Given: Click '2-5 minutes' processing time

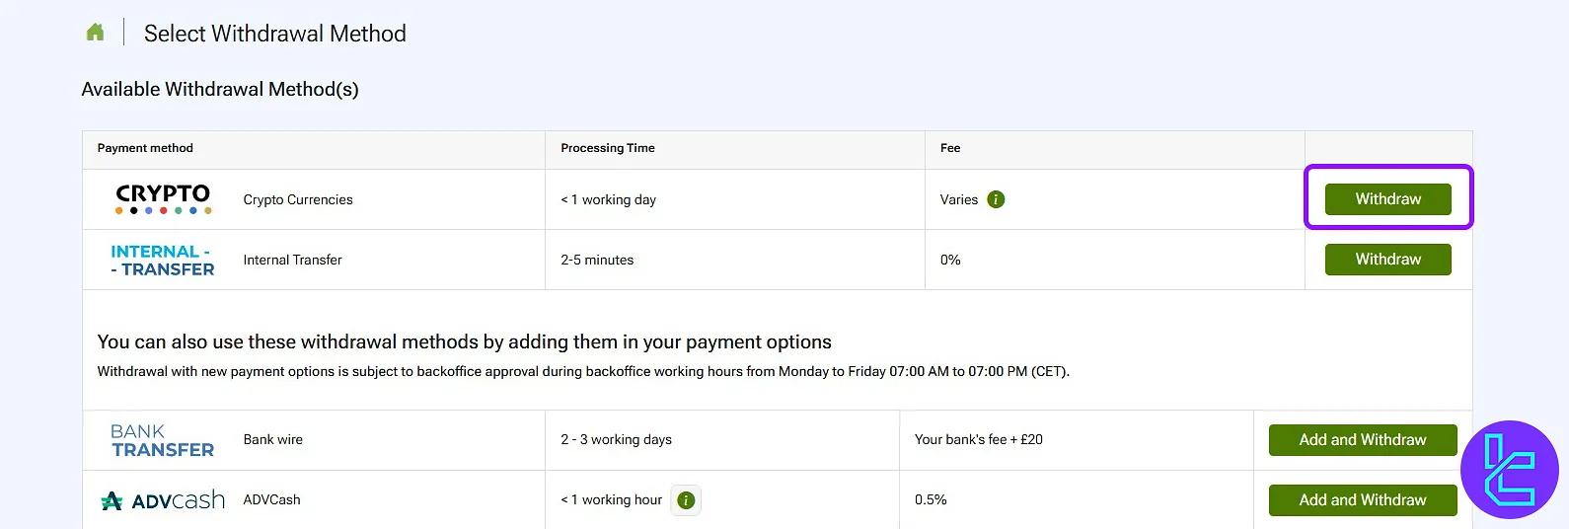Looking at the screenshot, I should coord(597,260).
